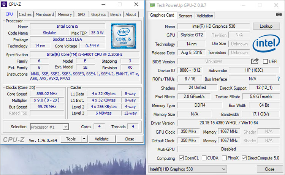Click the Max TDP value 35.0 W
285x175 pixels.
coord(97,33)
